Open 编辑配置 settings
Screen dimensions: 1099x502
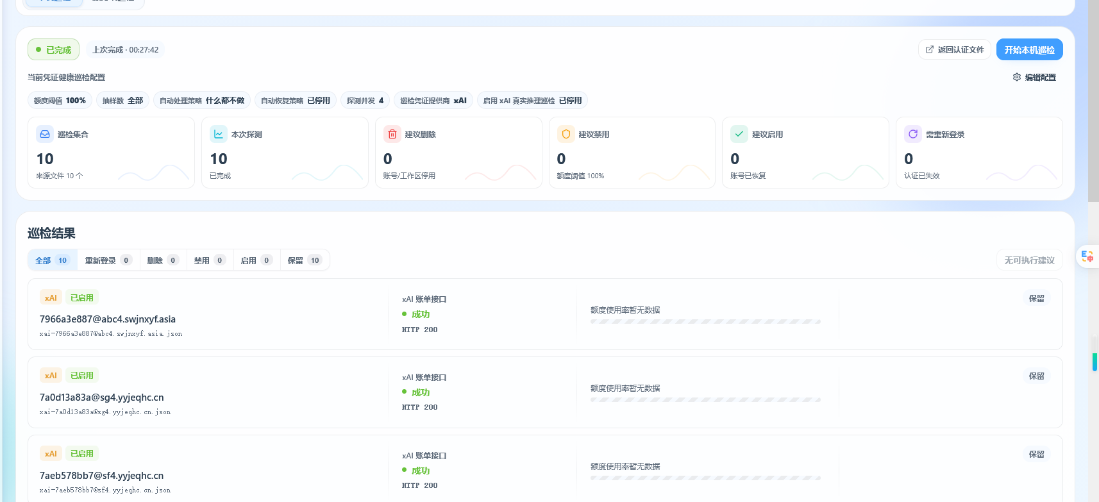coord(1034,78)
